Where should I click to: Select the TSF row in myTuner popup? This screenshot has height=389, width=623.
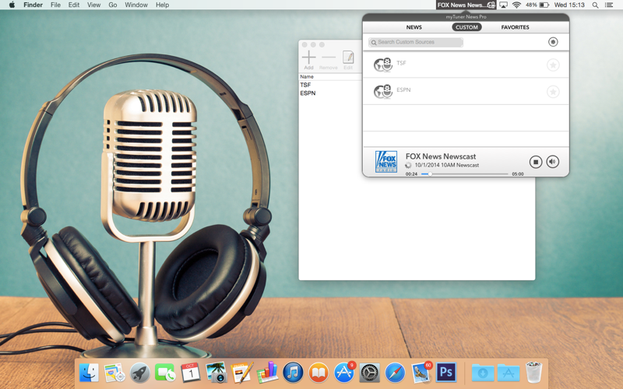466,65
